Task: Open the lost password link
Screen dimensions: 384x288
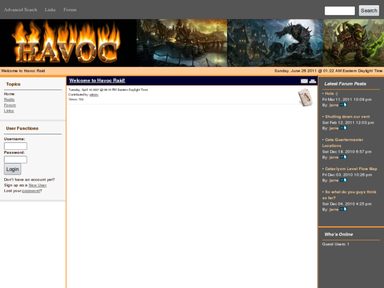Action: (x=31, y=191)
